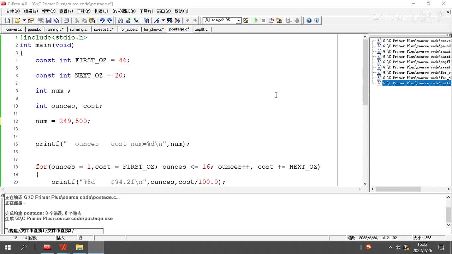Open the 调试(D) menu
The image size is (452, 254).
[x=124, y=11]
